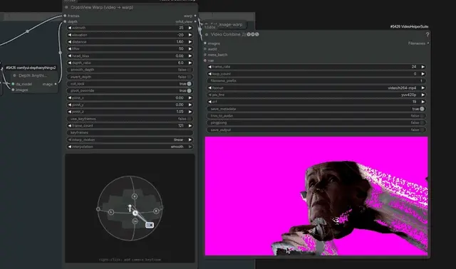Open the Video Combine help question mark
This screenshot has width=456, height=269.
click(x=427, y=35)
